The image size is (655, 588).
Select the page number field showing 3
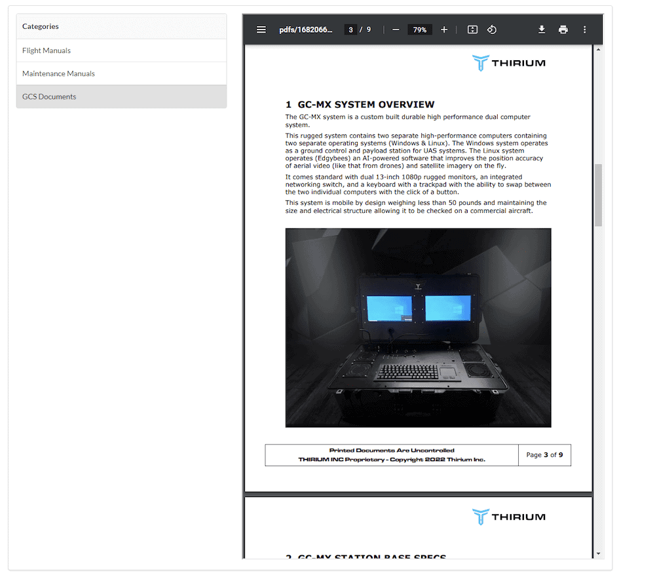click(350, 29)
